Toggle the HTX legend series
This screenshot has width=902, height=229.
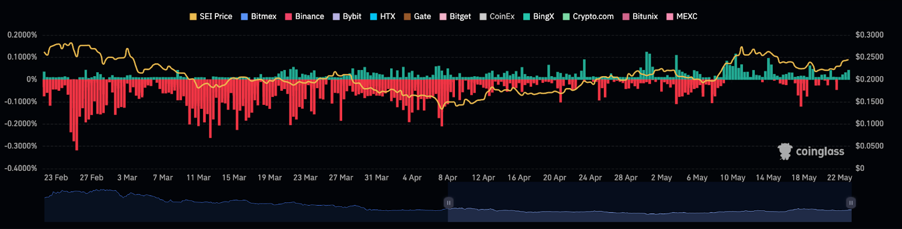tap(383, 16)
